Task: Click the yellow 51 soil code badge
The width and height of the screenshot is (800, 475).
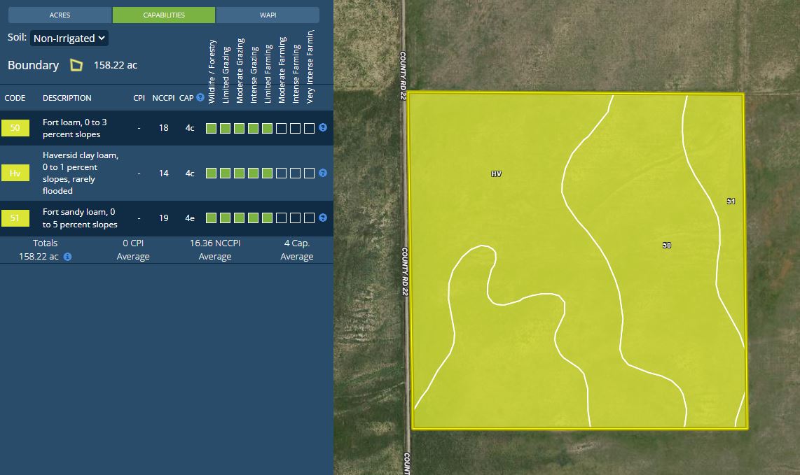Action: (x=15, y=218)
